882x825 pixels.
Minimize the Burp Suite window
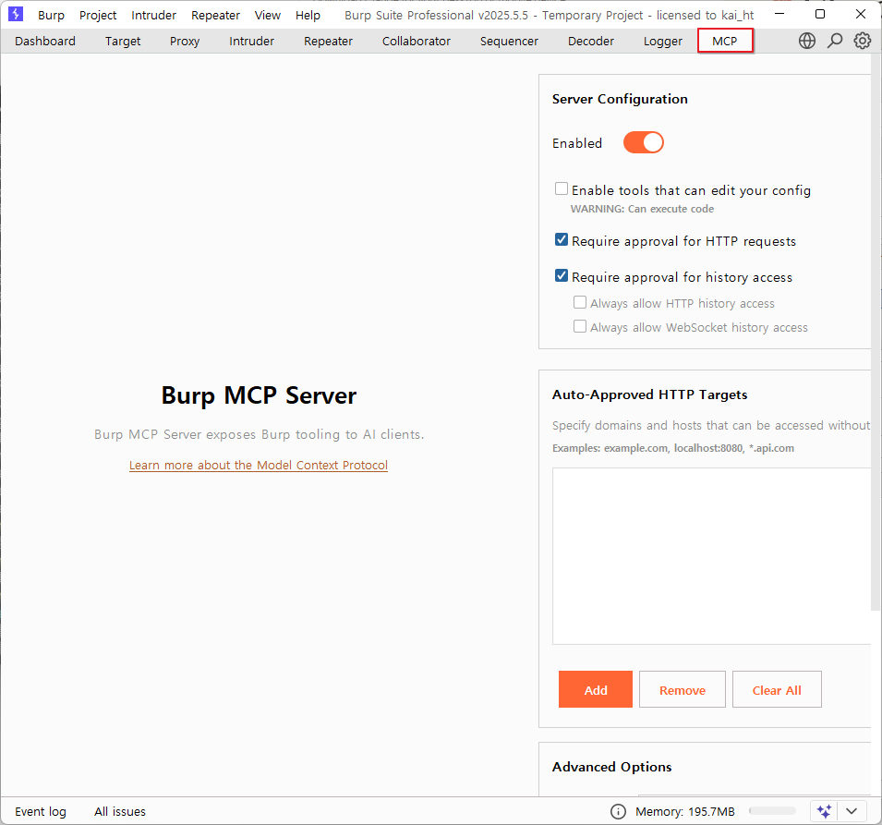[779, 14]
